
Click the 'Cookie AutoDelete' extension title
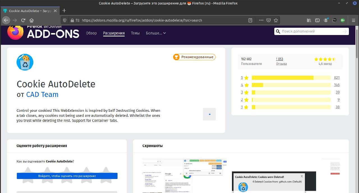click(56, 84)
